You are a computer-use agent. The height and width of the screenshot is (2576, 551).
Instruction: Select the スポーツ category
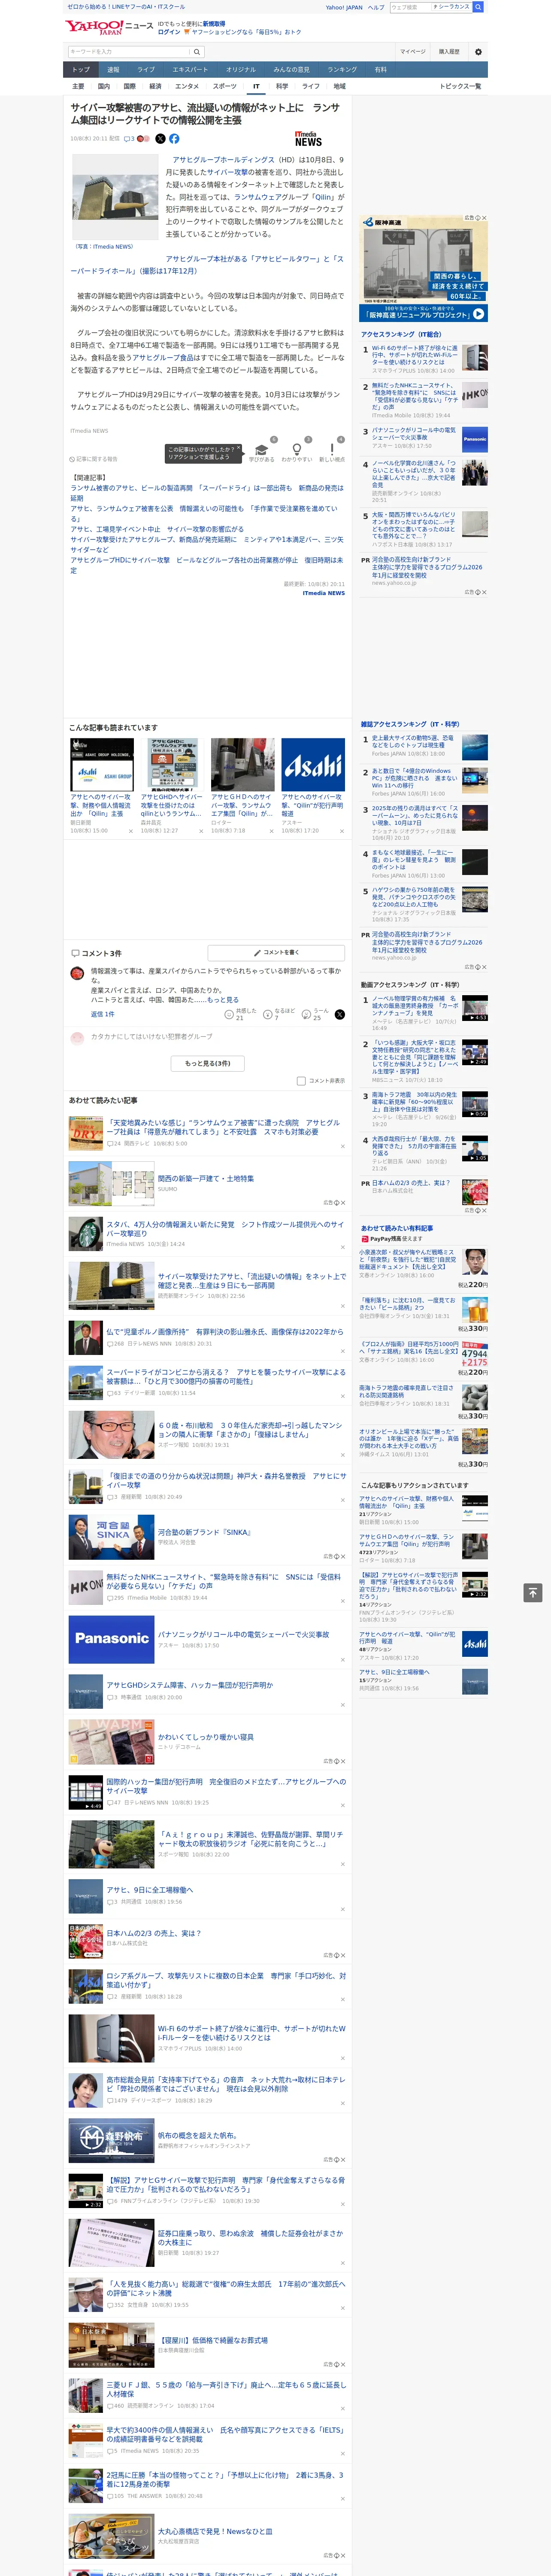[225, 86]
